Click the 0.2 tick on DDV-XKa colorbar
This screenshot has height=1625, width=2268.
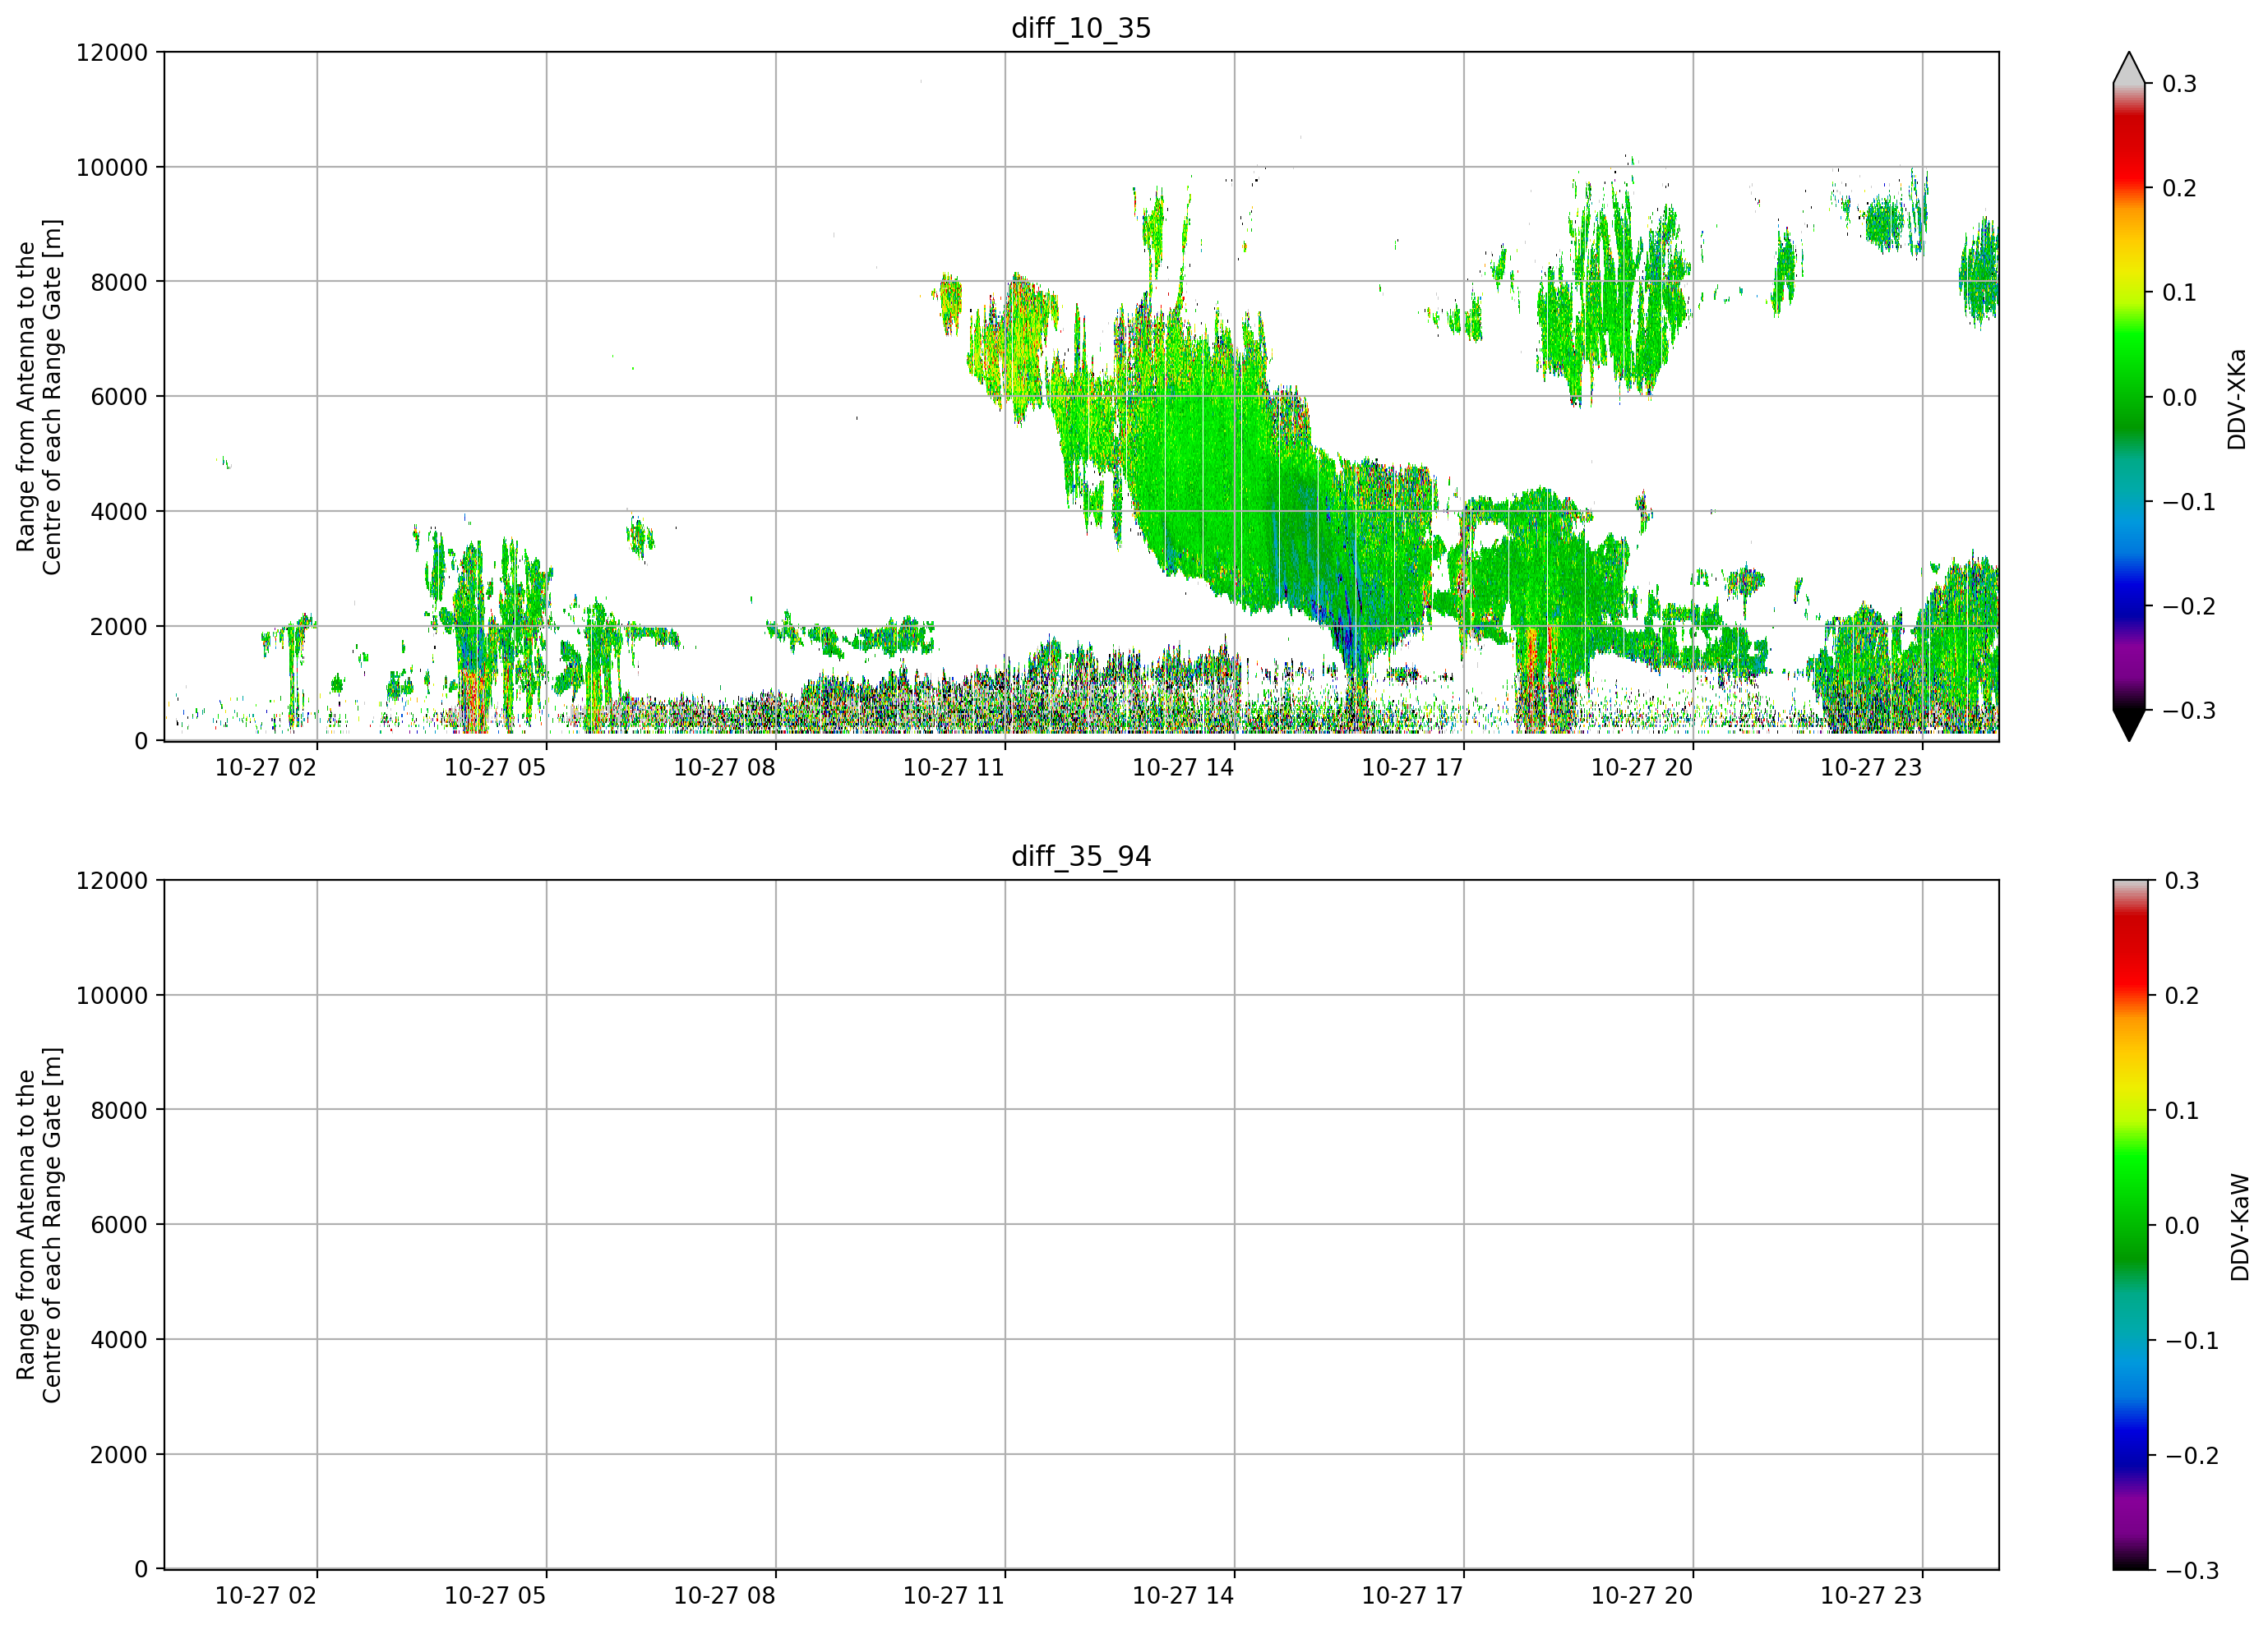pos(2180,188)
